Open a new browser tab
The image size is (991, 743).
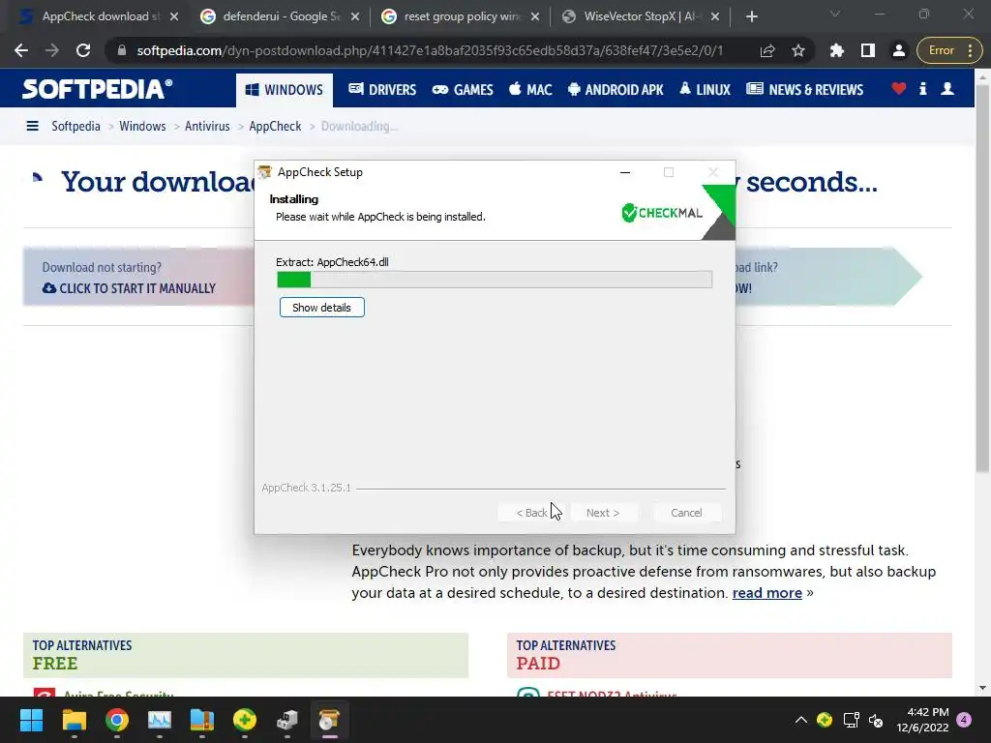click(751, 16)
